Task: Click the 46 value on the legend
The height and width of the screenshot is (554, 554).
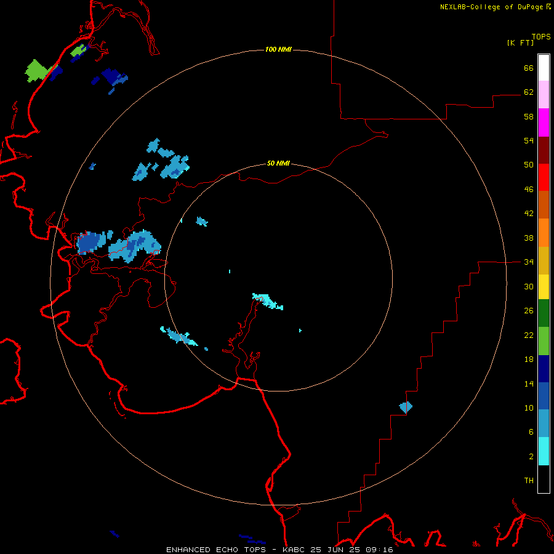Action: click(x=529, y=190)
